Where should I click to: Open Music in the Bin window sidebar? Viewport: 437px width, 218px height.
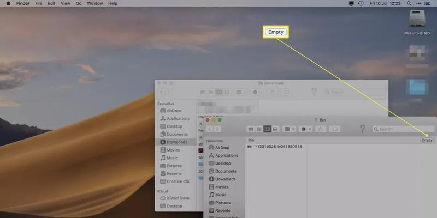pos(217,195)
